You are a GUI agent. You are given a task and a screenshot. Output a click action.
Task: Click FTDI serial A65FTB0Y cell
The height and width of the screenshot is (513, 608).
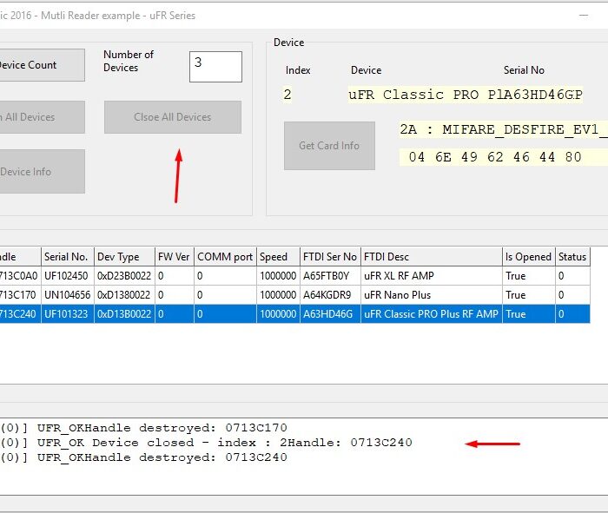coord(330,276)
